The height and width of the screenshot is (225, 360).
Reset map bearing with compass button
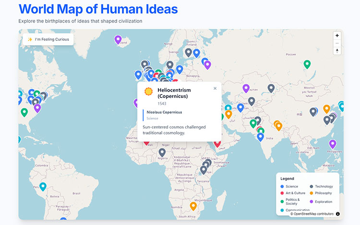337,51
